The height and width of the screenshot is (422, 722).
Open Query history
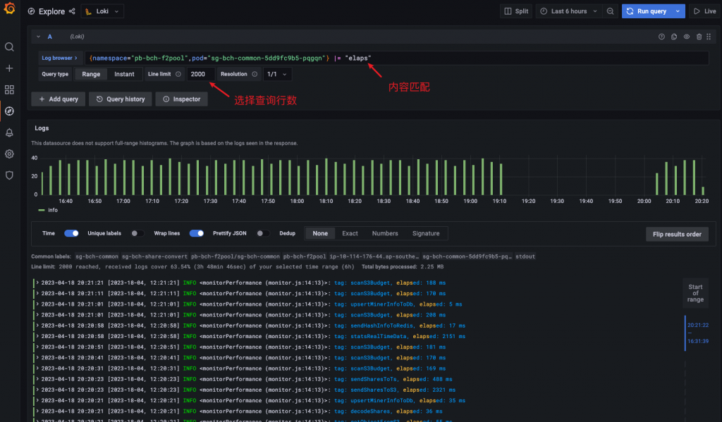pos(121,99)
